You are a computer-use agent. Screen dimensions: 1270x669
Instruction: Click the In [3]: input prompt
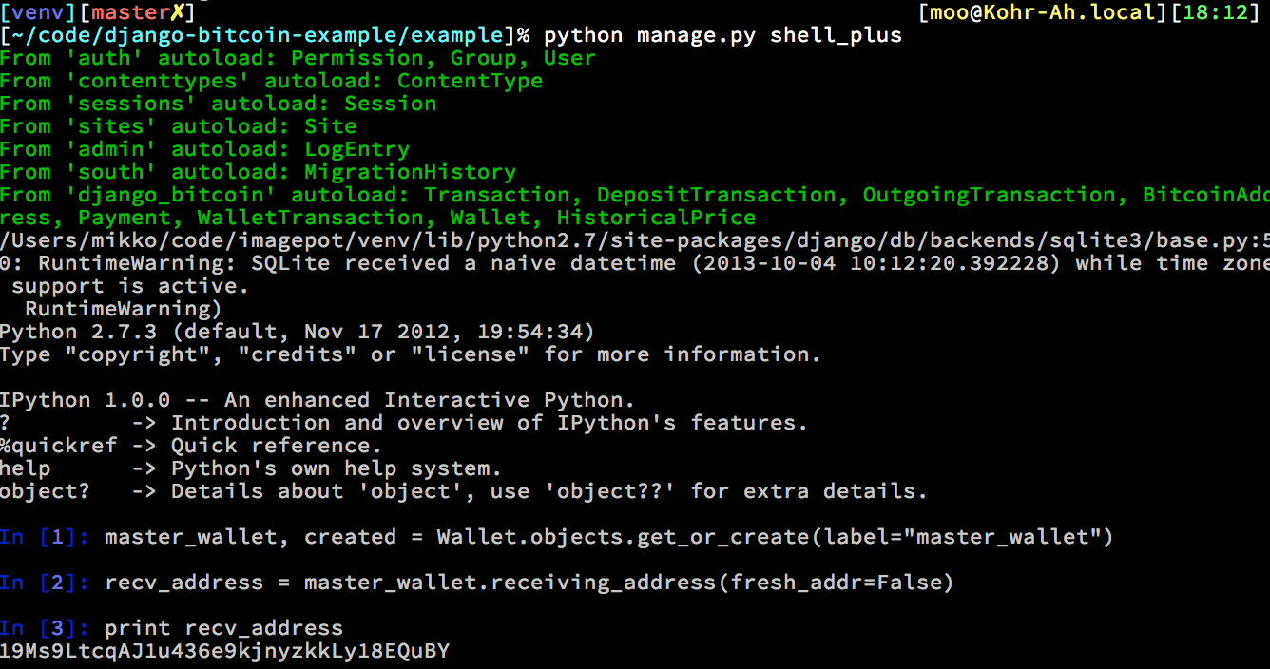(45, 628)
